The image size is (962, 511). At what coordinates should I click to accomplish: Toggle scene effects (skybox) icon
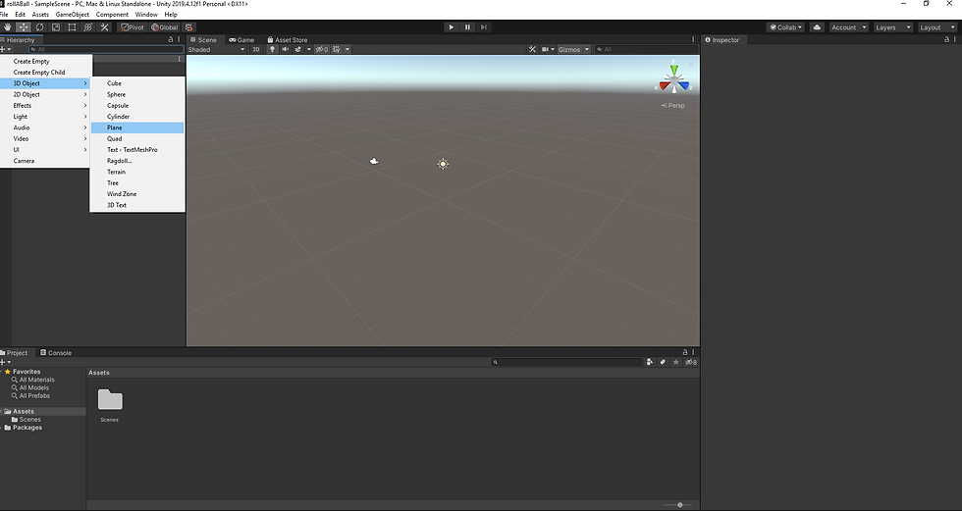pos(298,50)
